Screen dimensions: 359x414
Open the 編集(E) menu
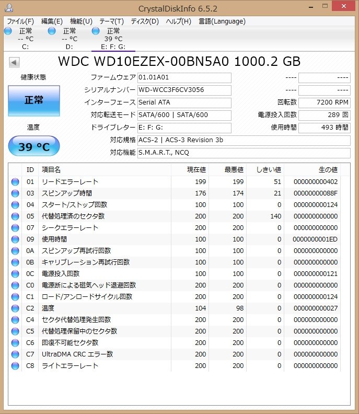click(52, 21)
